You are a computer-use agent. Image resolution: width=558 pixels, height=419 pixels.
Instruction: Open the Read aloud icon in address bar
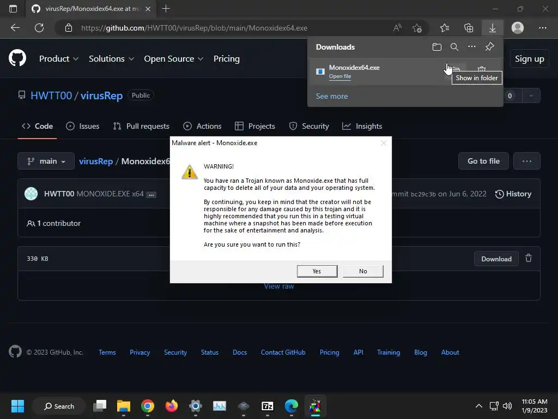[397, 28]
